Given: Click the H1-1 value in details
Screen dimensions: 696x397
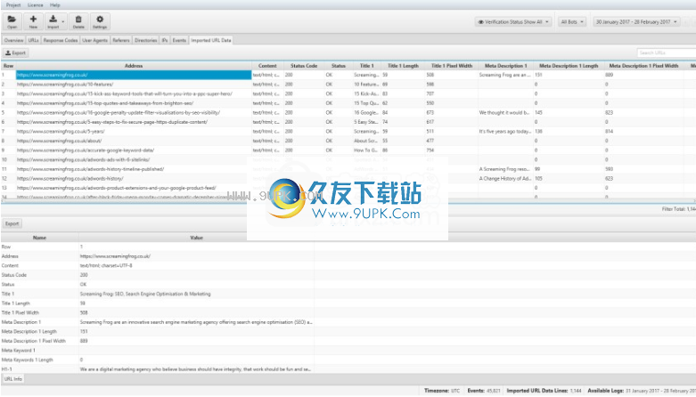Looking at the screenshot, I should [195, 369].
